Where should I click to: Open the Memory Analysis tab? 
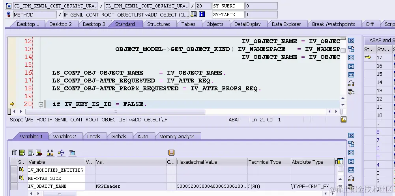pos(177,136)
